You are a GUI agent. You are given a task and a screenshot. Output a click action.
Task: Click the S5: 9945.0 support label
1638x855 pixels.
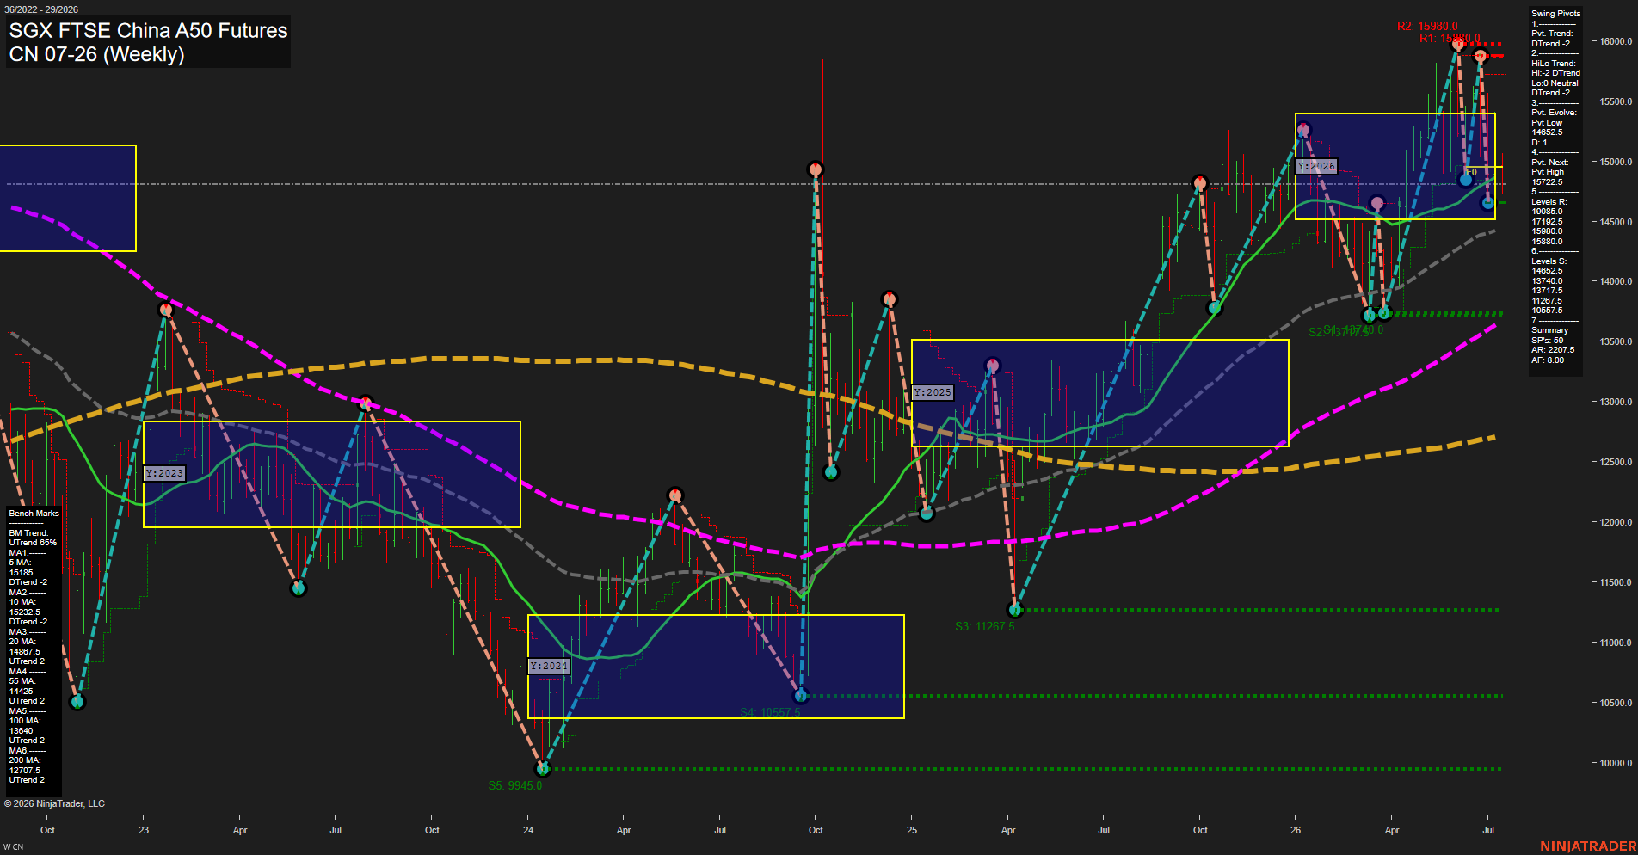514,785
